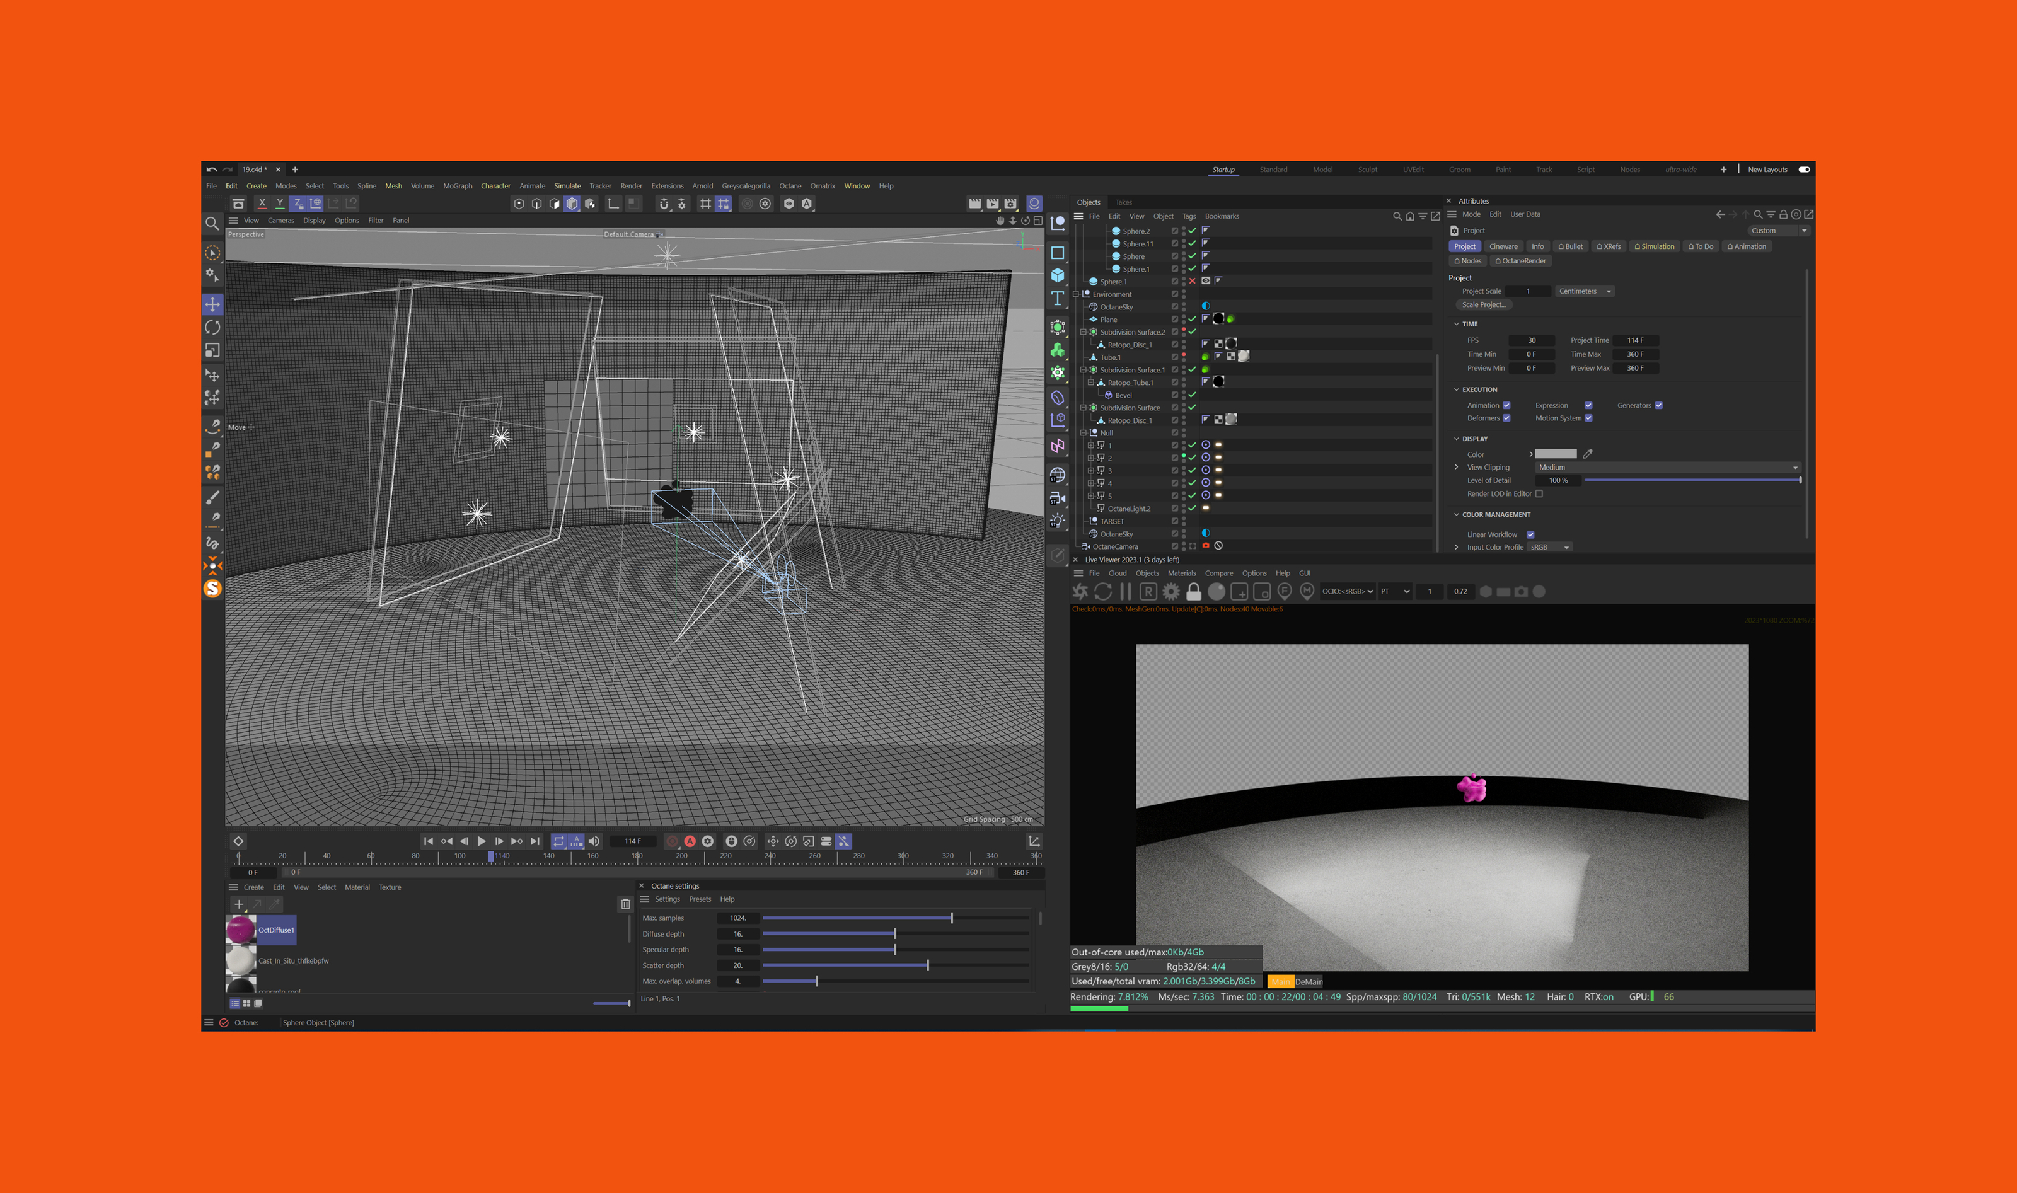Open the PT kernel dropdown in Live Viewer
2017x1193 pixels.
(1395, 592)
